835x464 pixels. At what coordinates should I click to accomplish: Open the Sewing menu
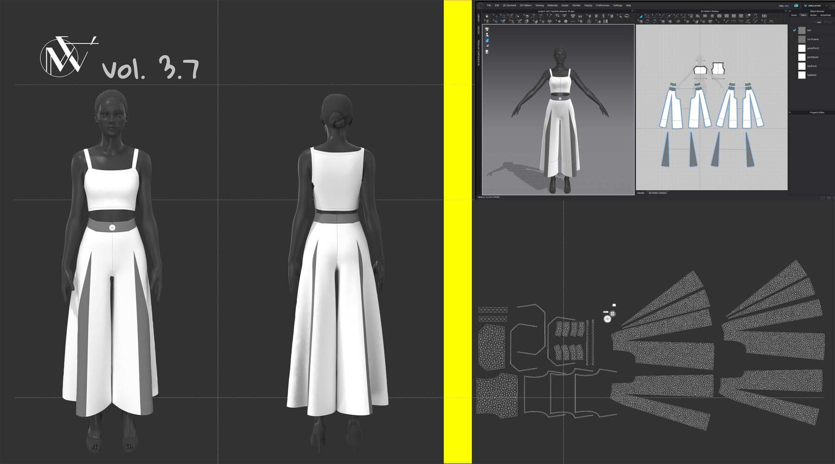point(540,6)
